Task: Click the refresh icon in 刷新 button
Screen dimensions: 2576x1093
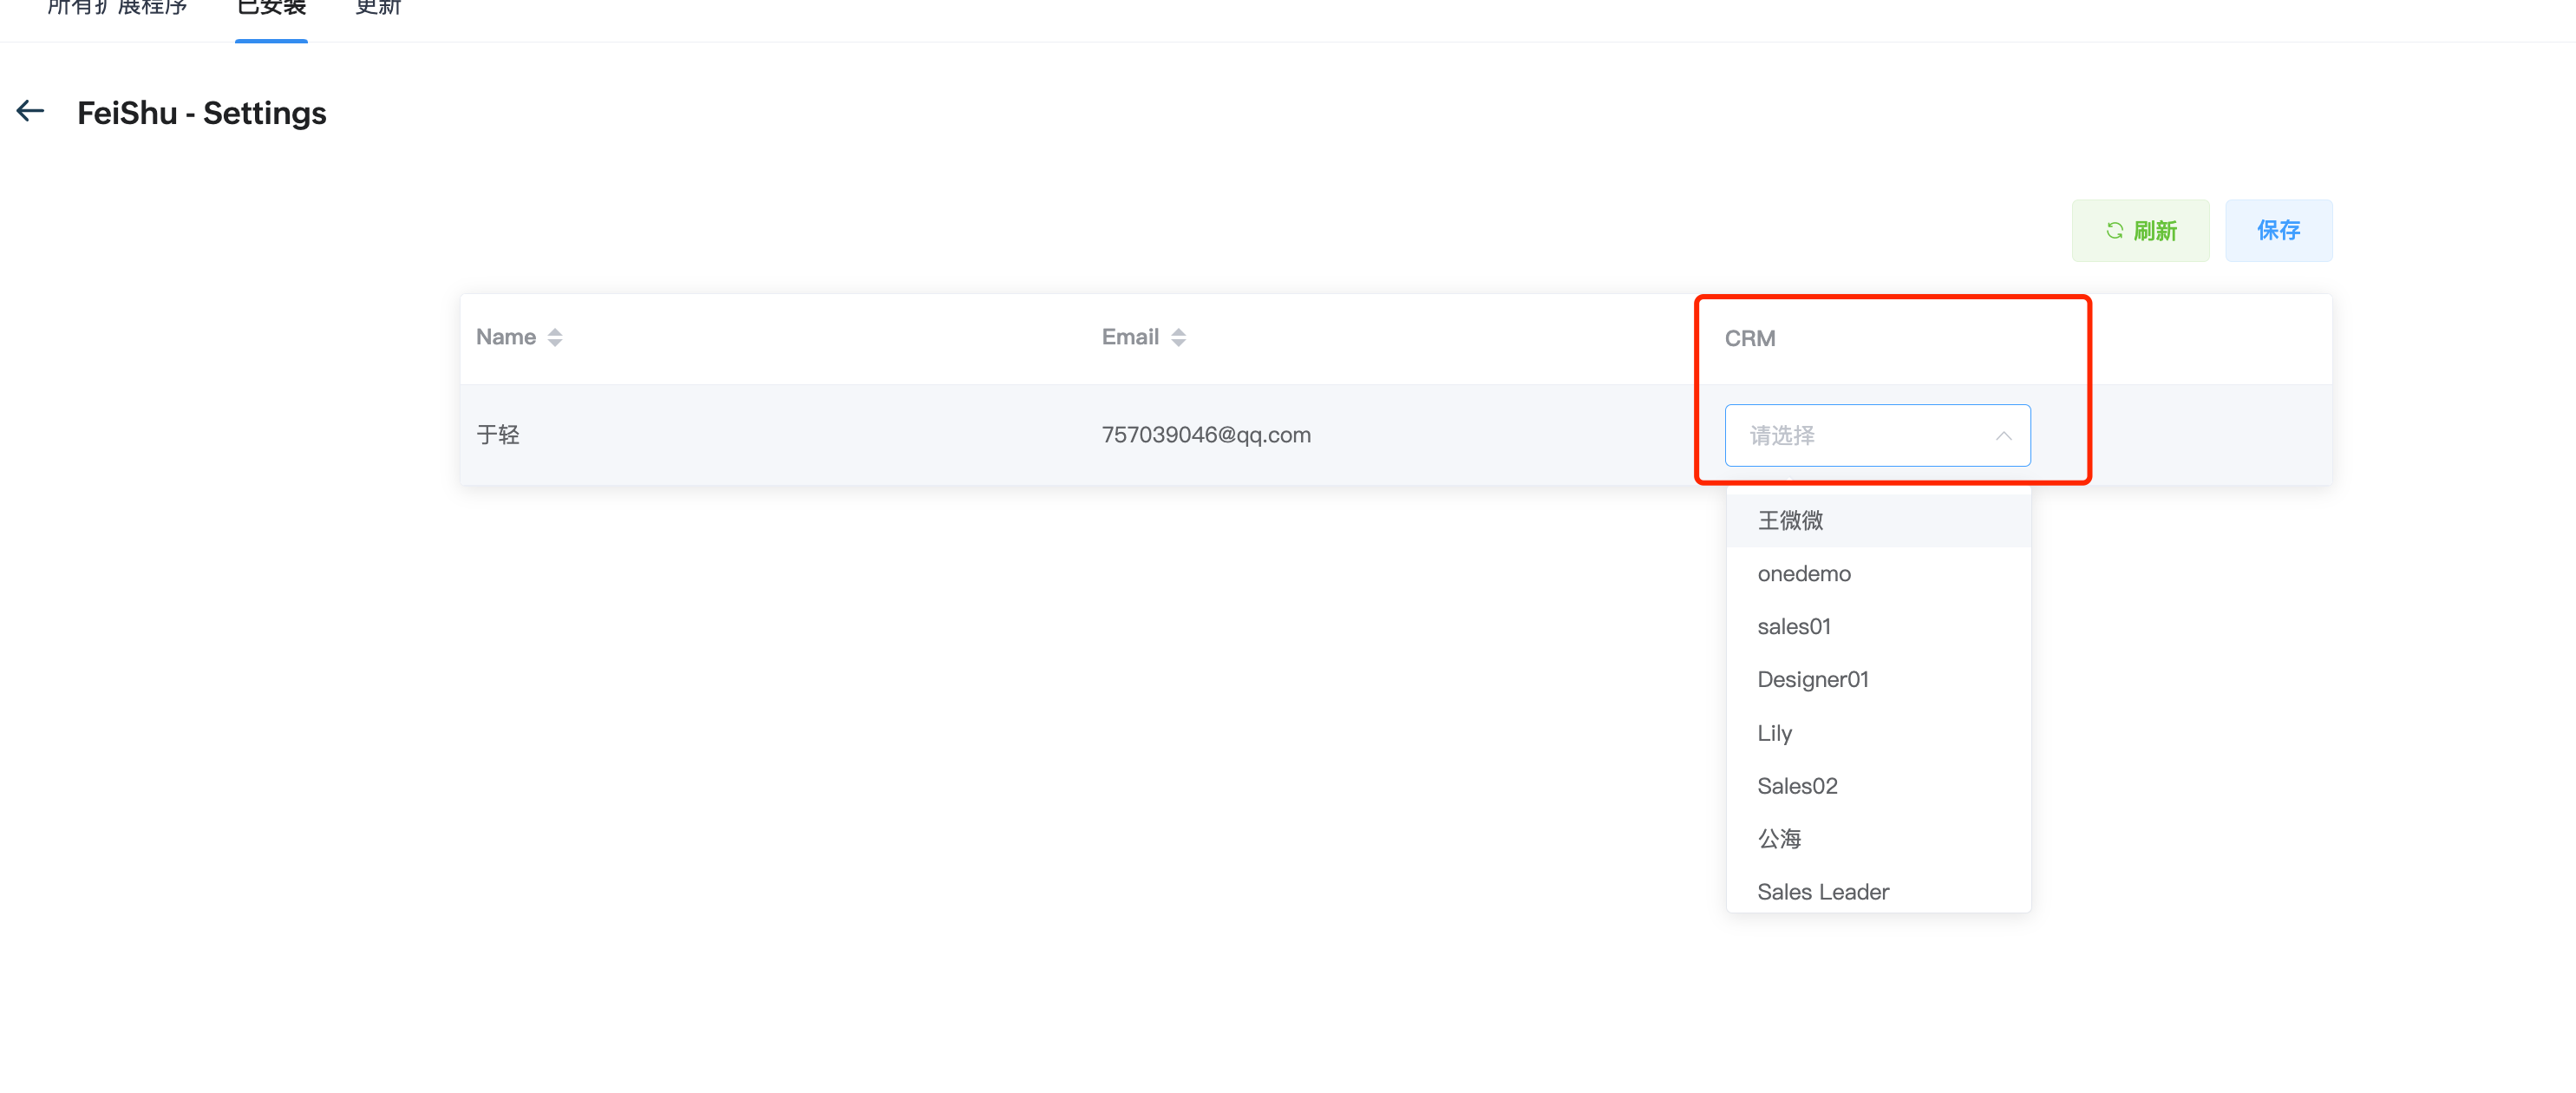Action: tap(2114, 231)
